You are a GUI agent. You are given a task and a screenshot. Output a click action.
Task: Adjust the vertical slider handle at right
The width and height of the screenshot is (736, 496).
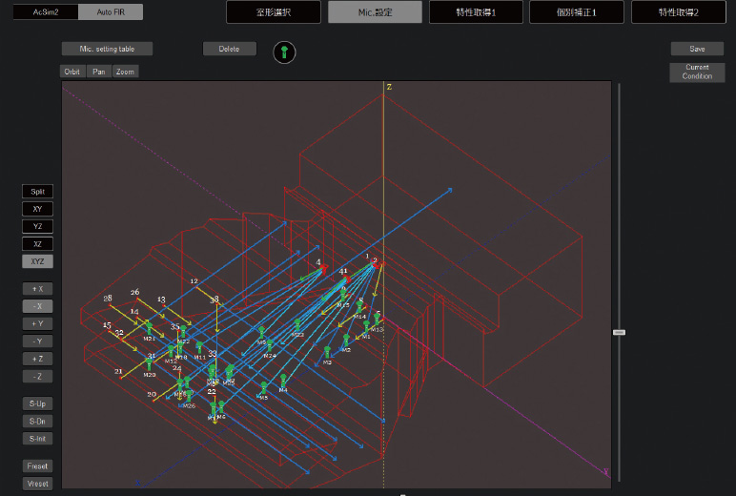(619, 332)
